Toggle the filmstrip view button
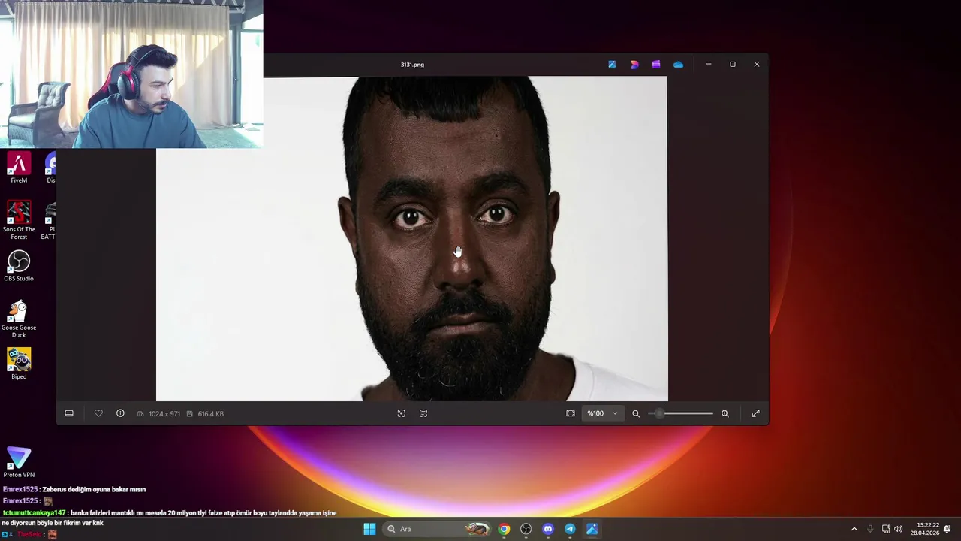961x541 pixels. click(69, 413)
